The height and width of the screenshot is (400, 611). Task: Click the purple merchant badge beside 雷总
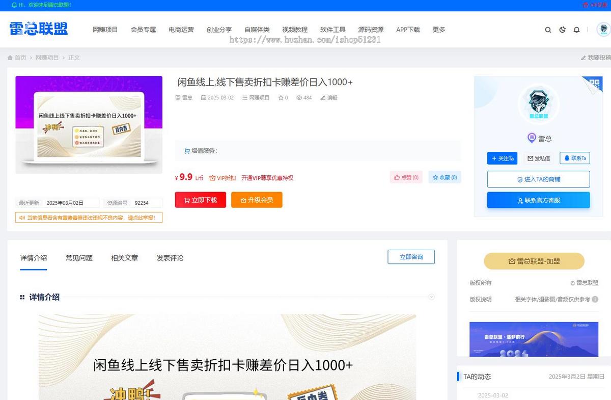tap(532, 138)
